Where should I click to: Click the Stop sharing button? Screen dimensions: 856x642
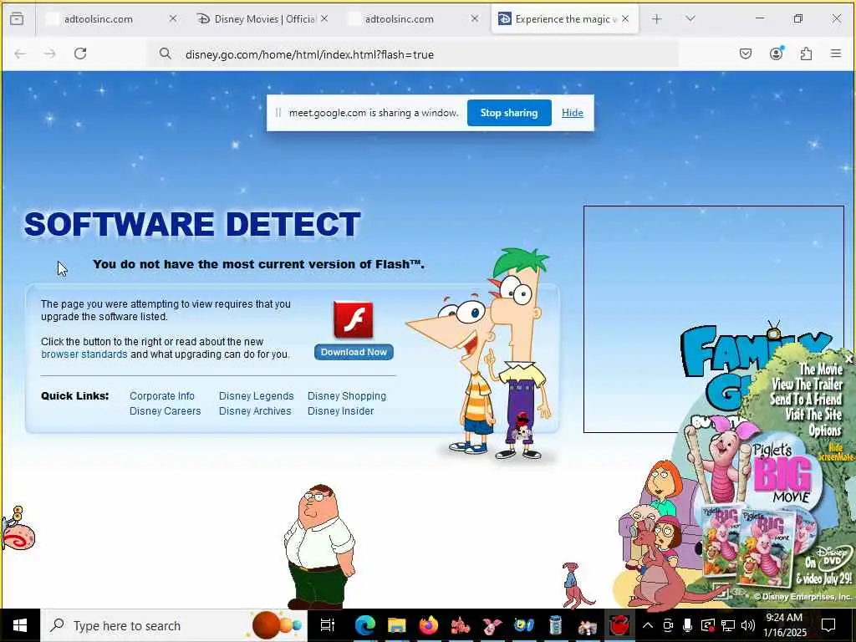click(x=509, y=113)
